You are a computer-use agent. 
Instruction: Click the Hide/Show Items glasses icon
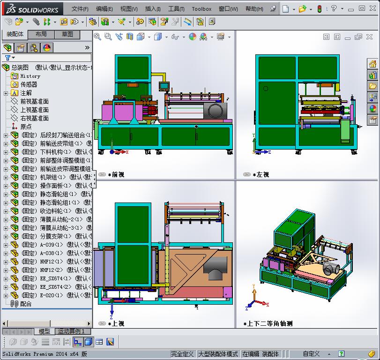[175, 37]
